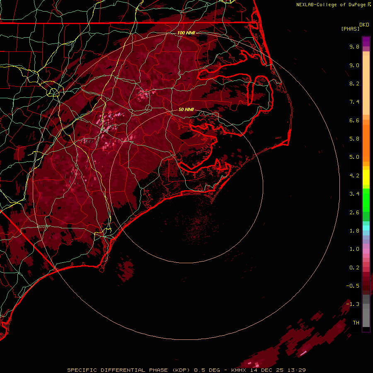
Task: Click the 50 NMI range ring label
Action: [186, 110]
